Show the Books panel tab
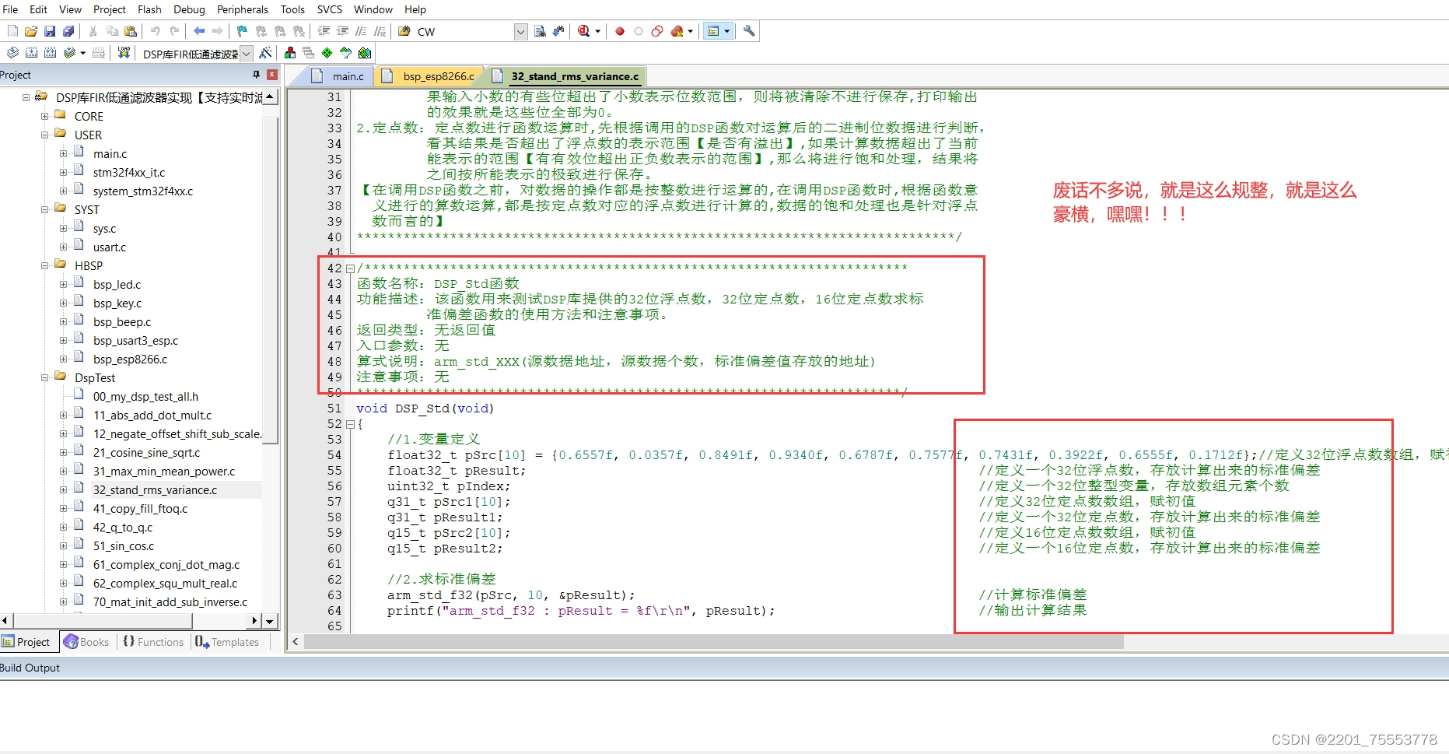The height and width of the screenshot is (754, 1449). (x=86, y=642)
